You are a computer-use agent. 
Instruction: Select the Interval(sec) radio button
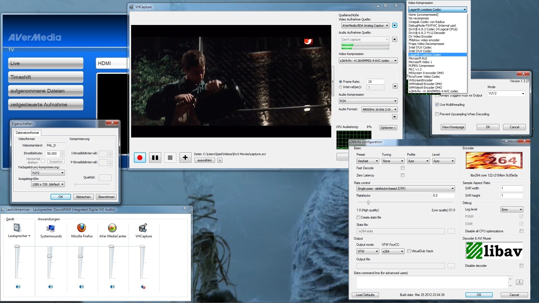(x=341, y=87)
